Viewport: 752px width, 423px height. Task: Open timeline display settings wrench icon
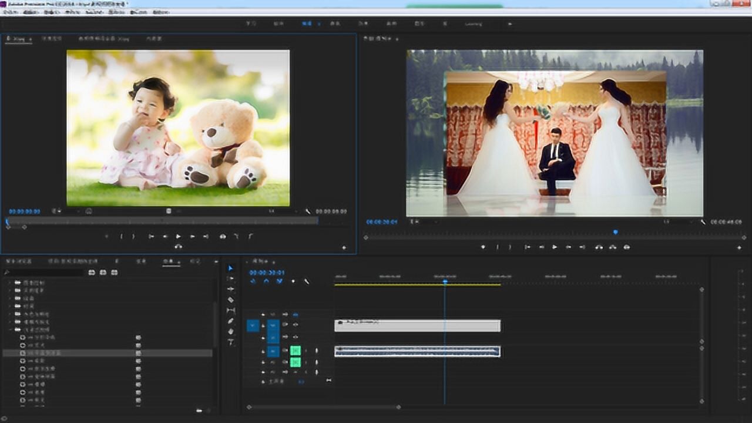pos(306,281)
